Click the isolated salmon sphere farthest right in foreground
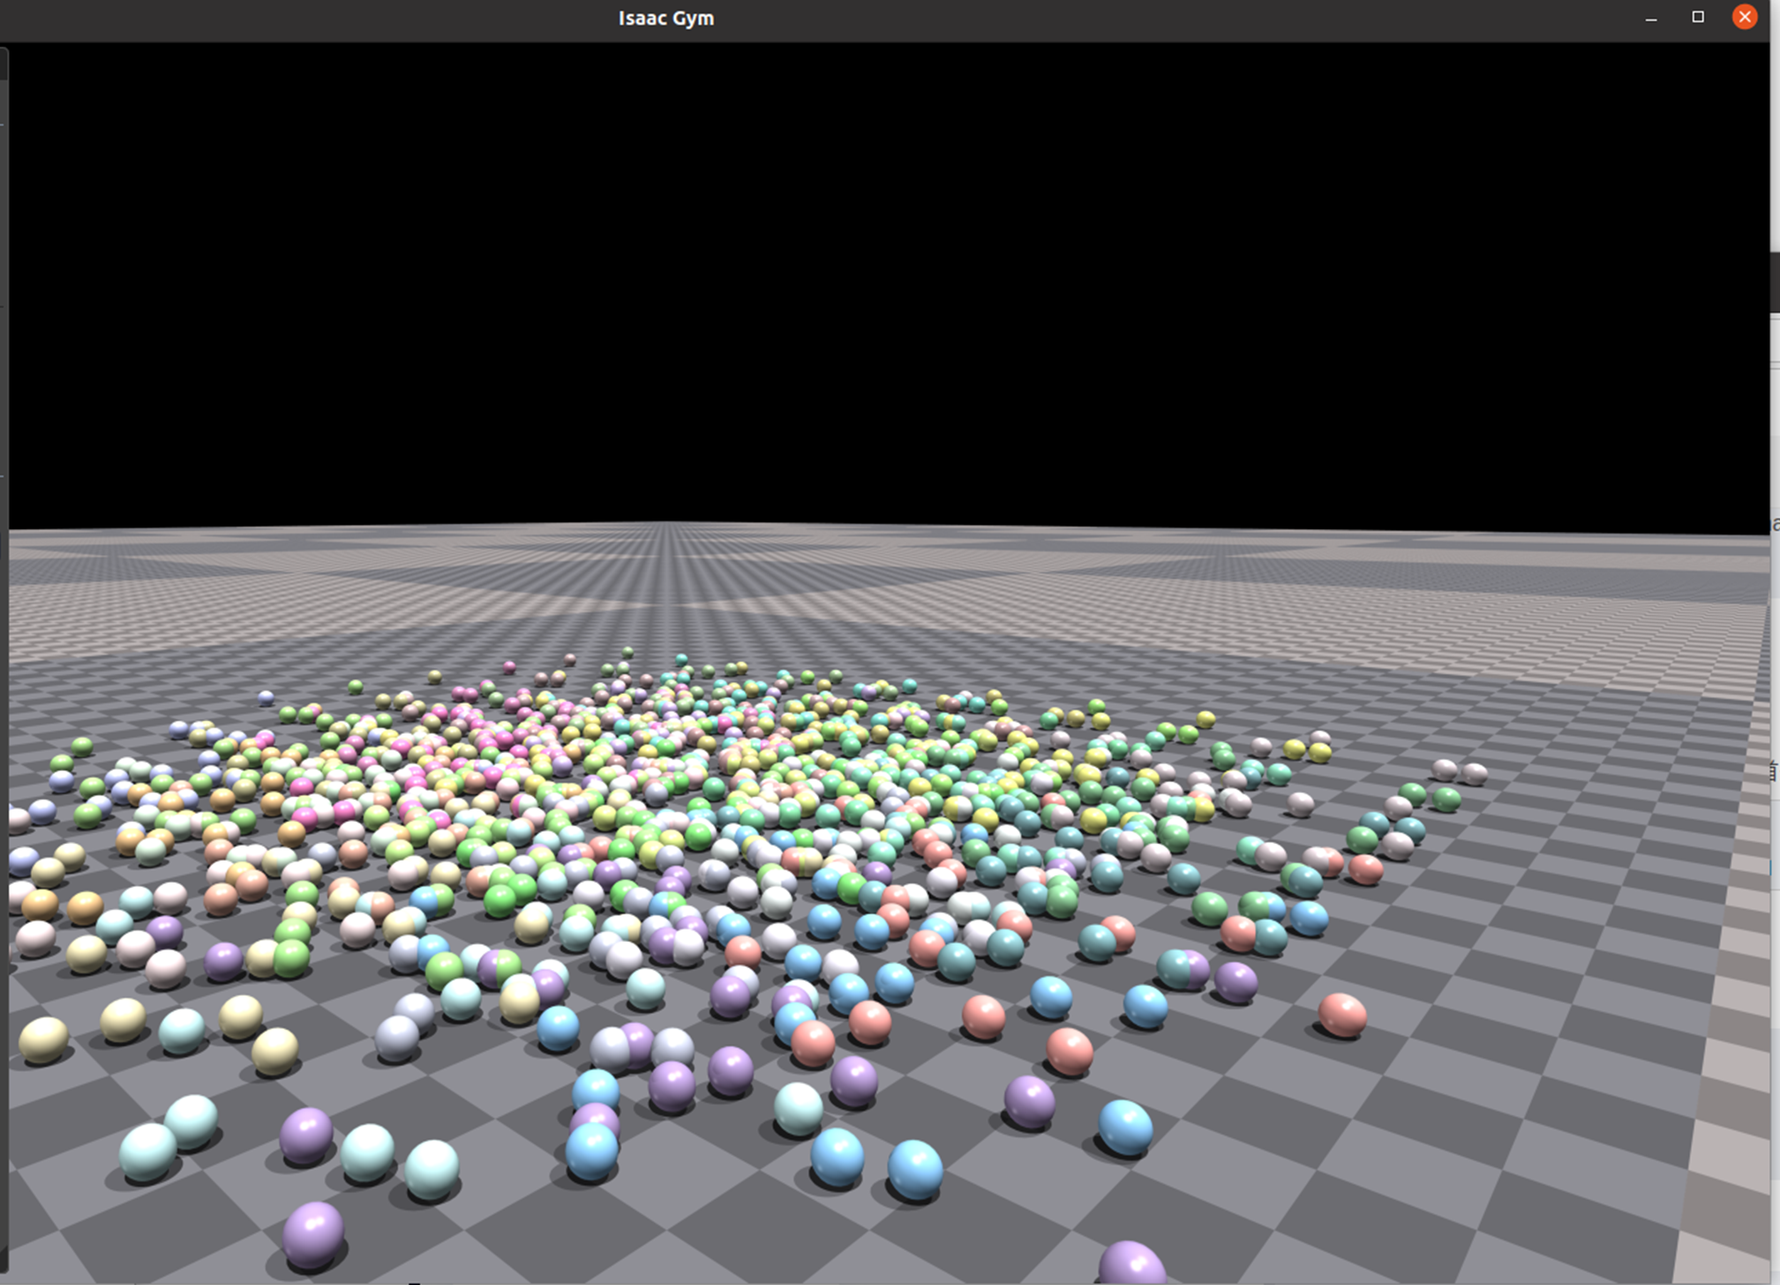Screen dimensions: 1780x1285 pos(1342,1014)
